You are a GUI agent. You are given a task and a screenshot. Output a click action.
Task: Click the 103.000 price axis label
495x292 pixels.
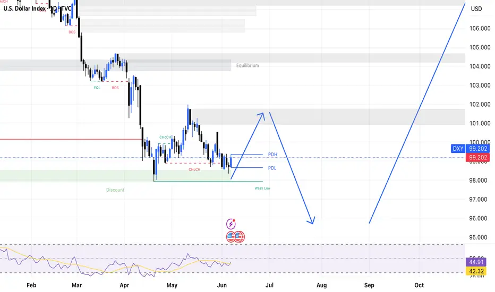(x=480, y=85)
